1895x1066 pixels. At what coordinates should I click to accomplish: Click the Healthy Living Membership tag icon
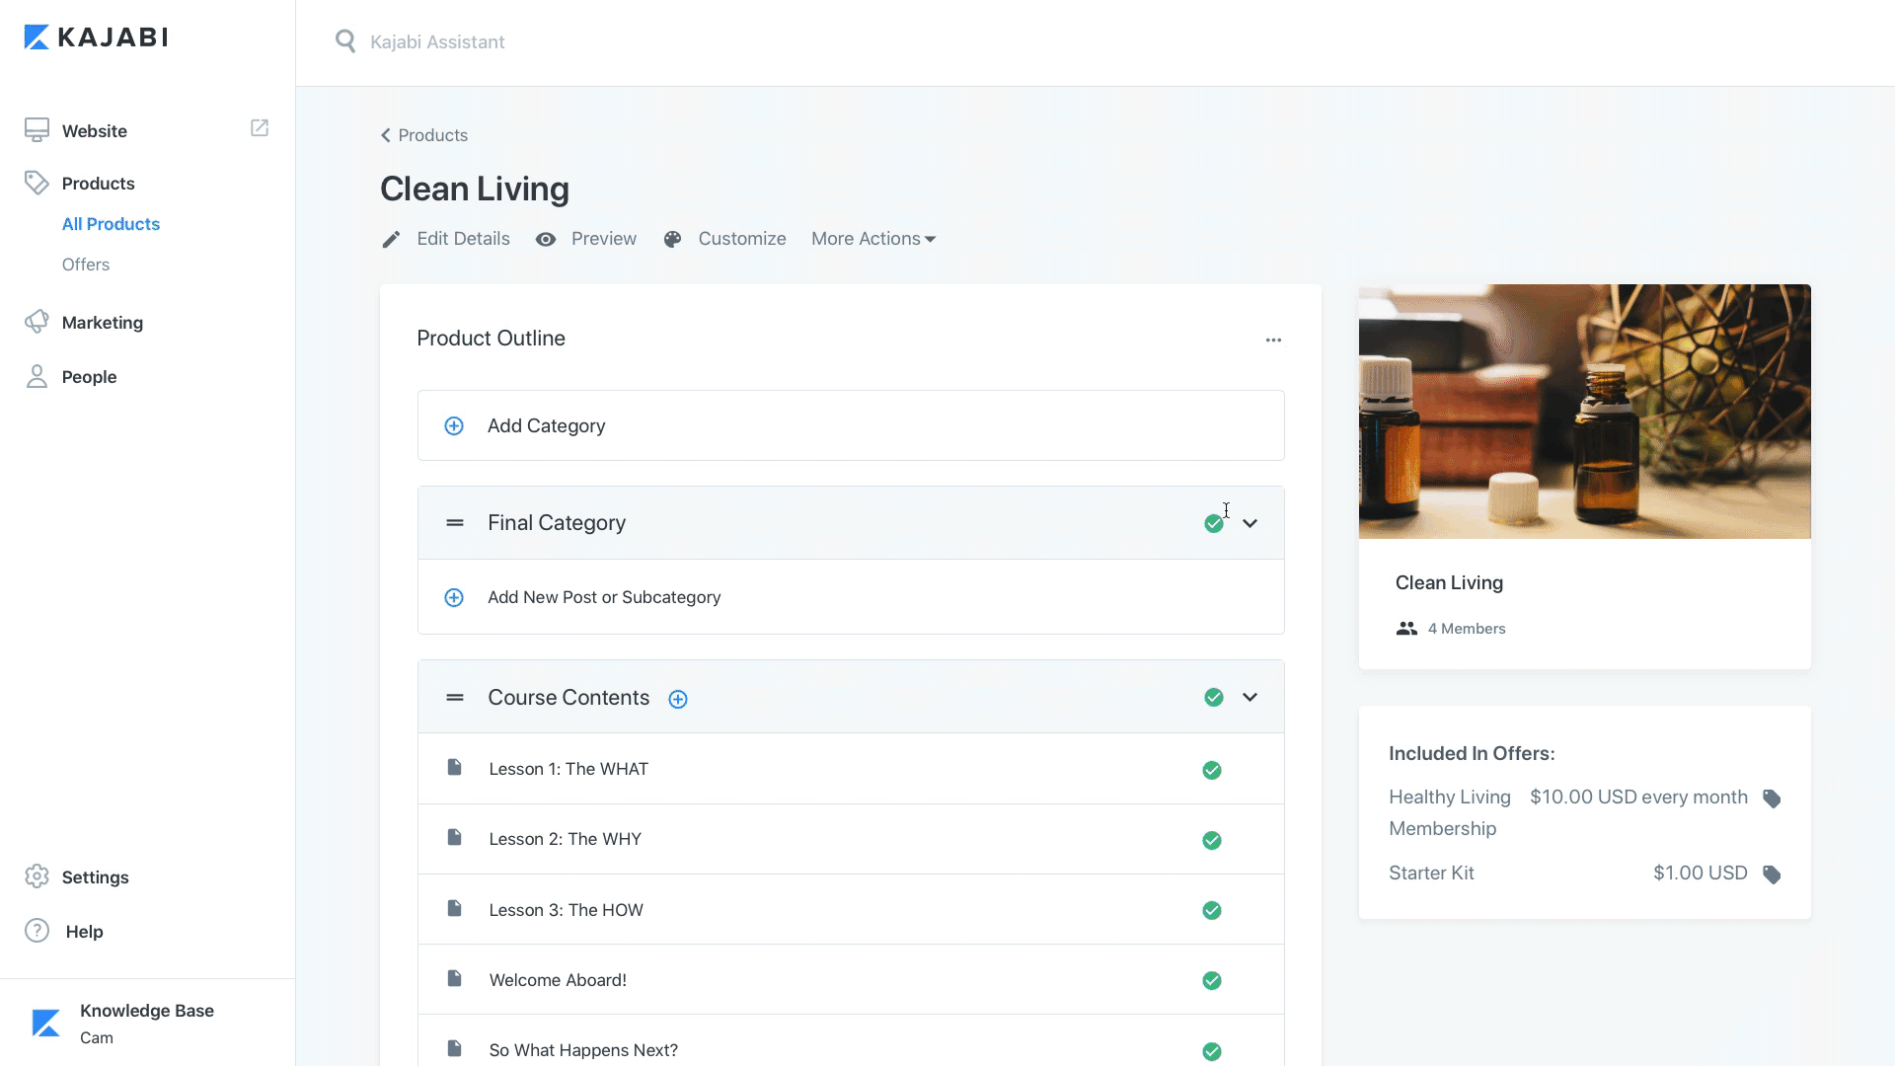point(1772,799)
